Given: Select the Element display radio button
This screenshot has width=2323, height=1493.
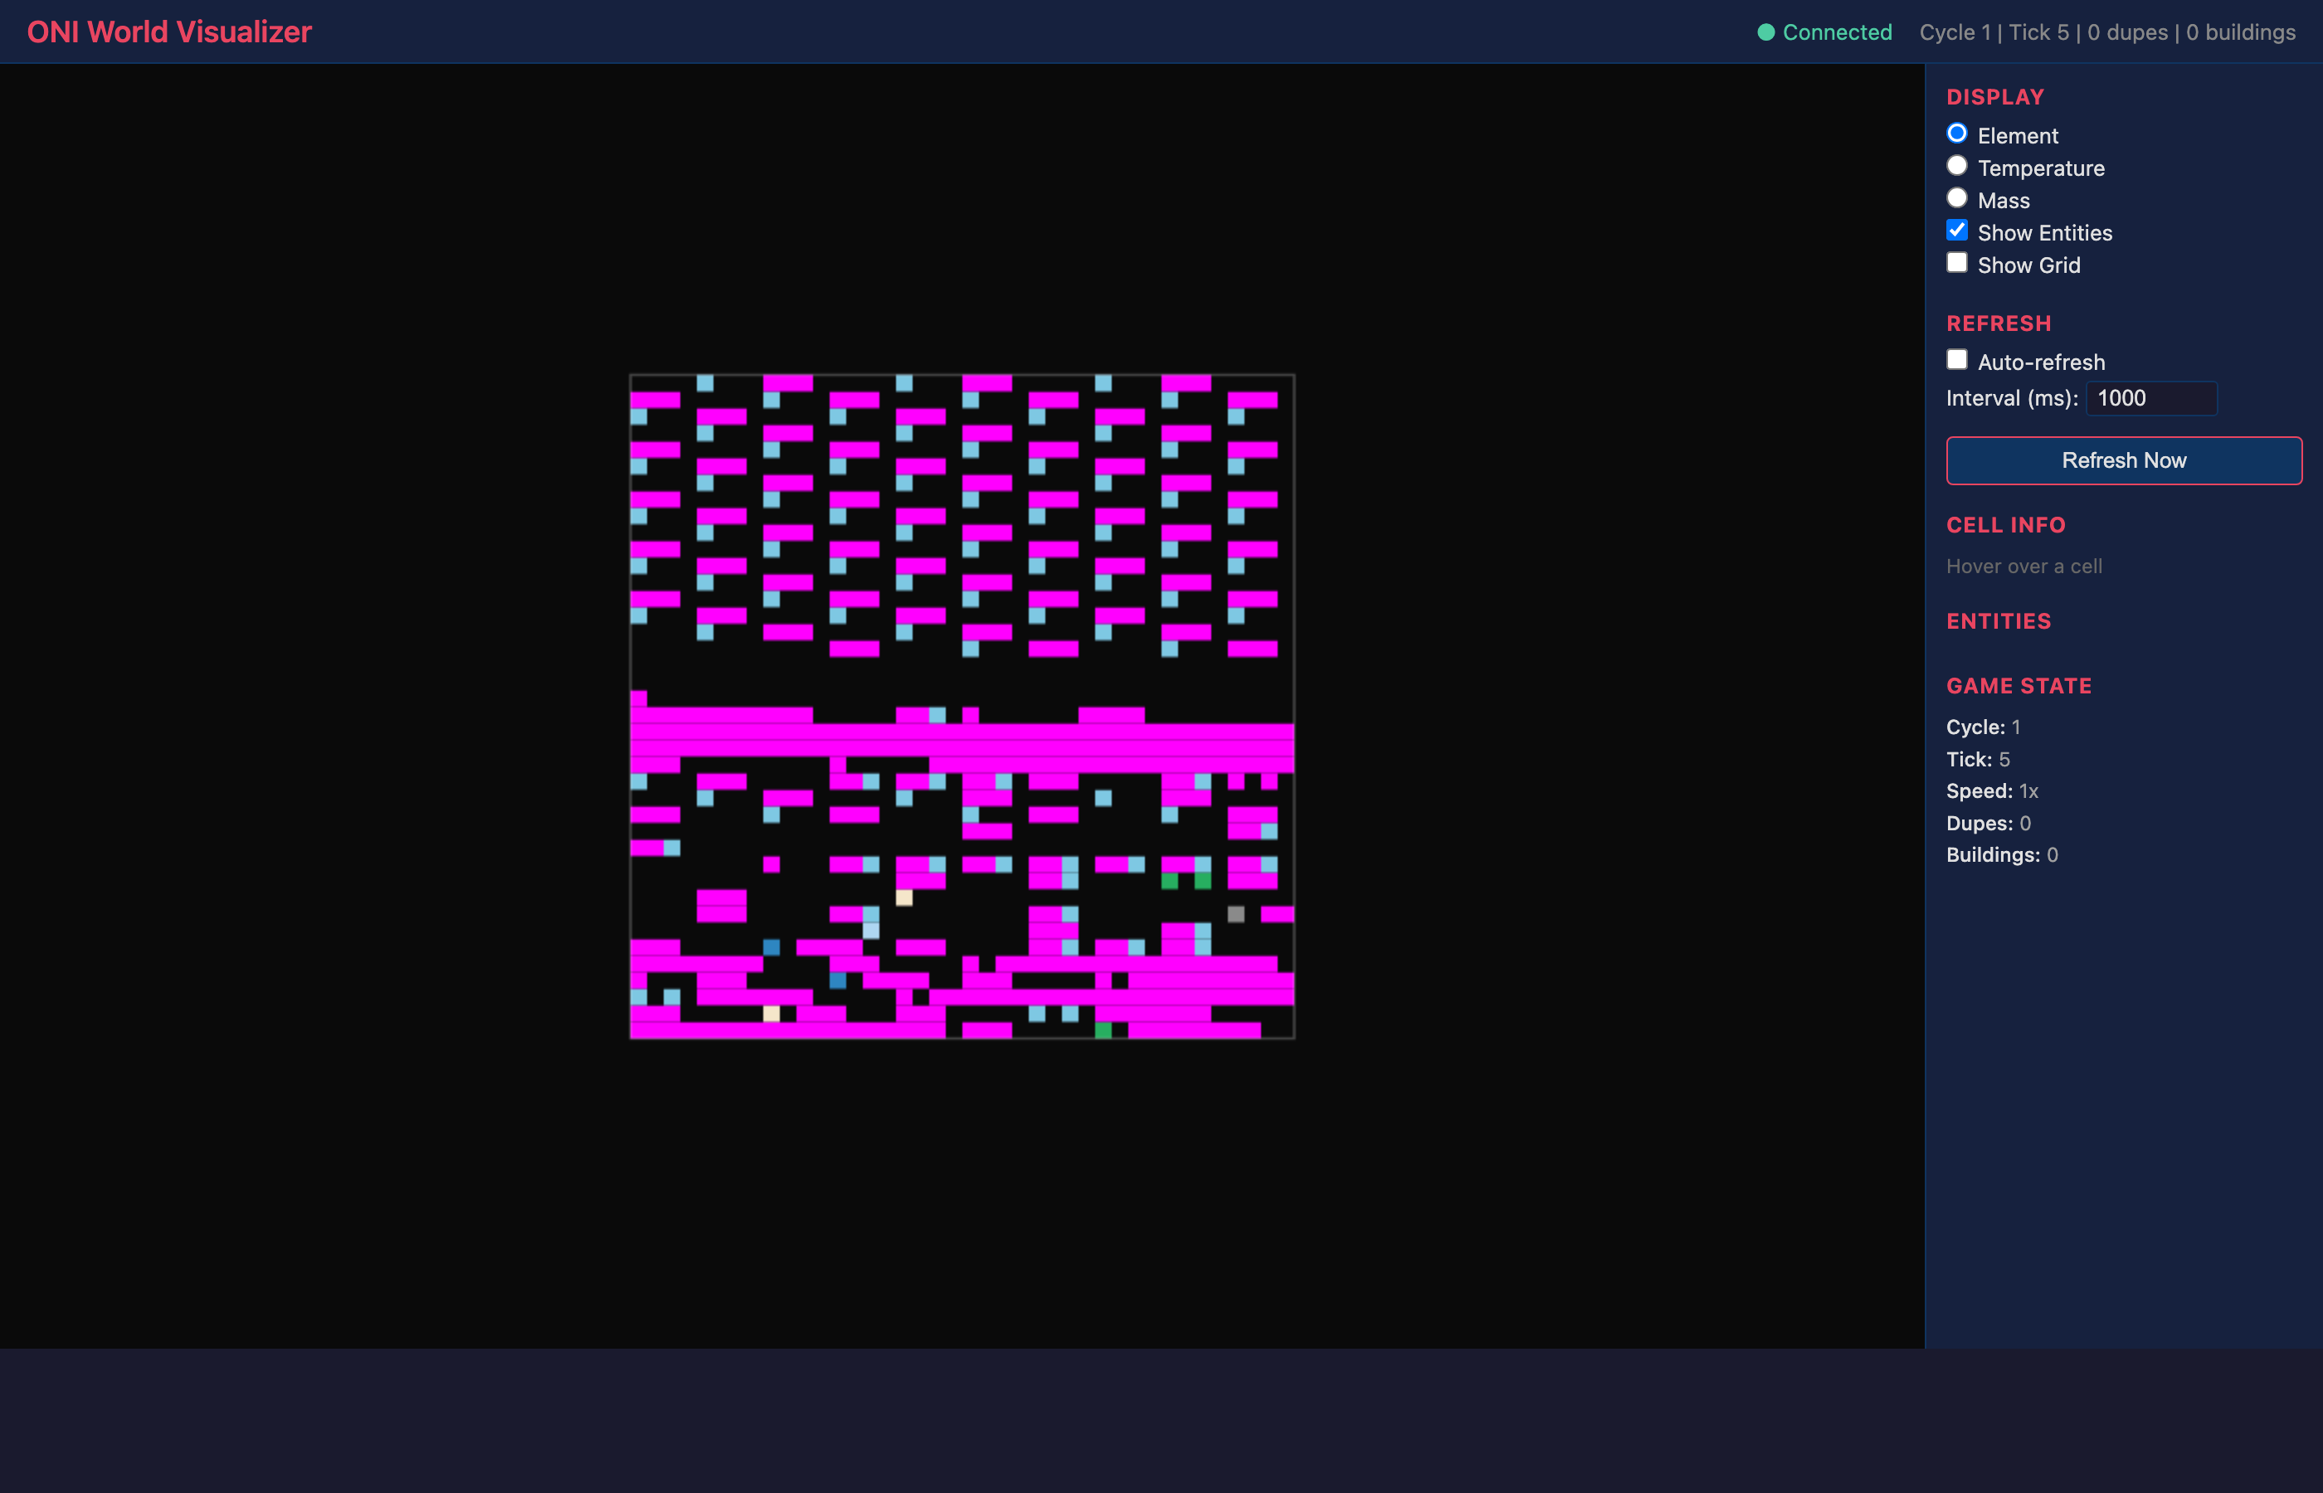Looking at the screenshot, I should tap(1956, 134).
